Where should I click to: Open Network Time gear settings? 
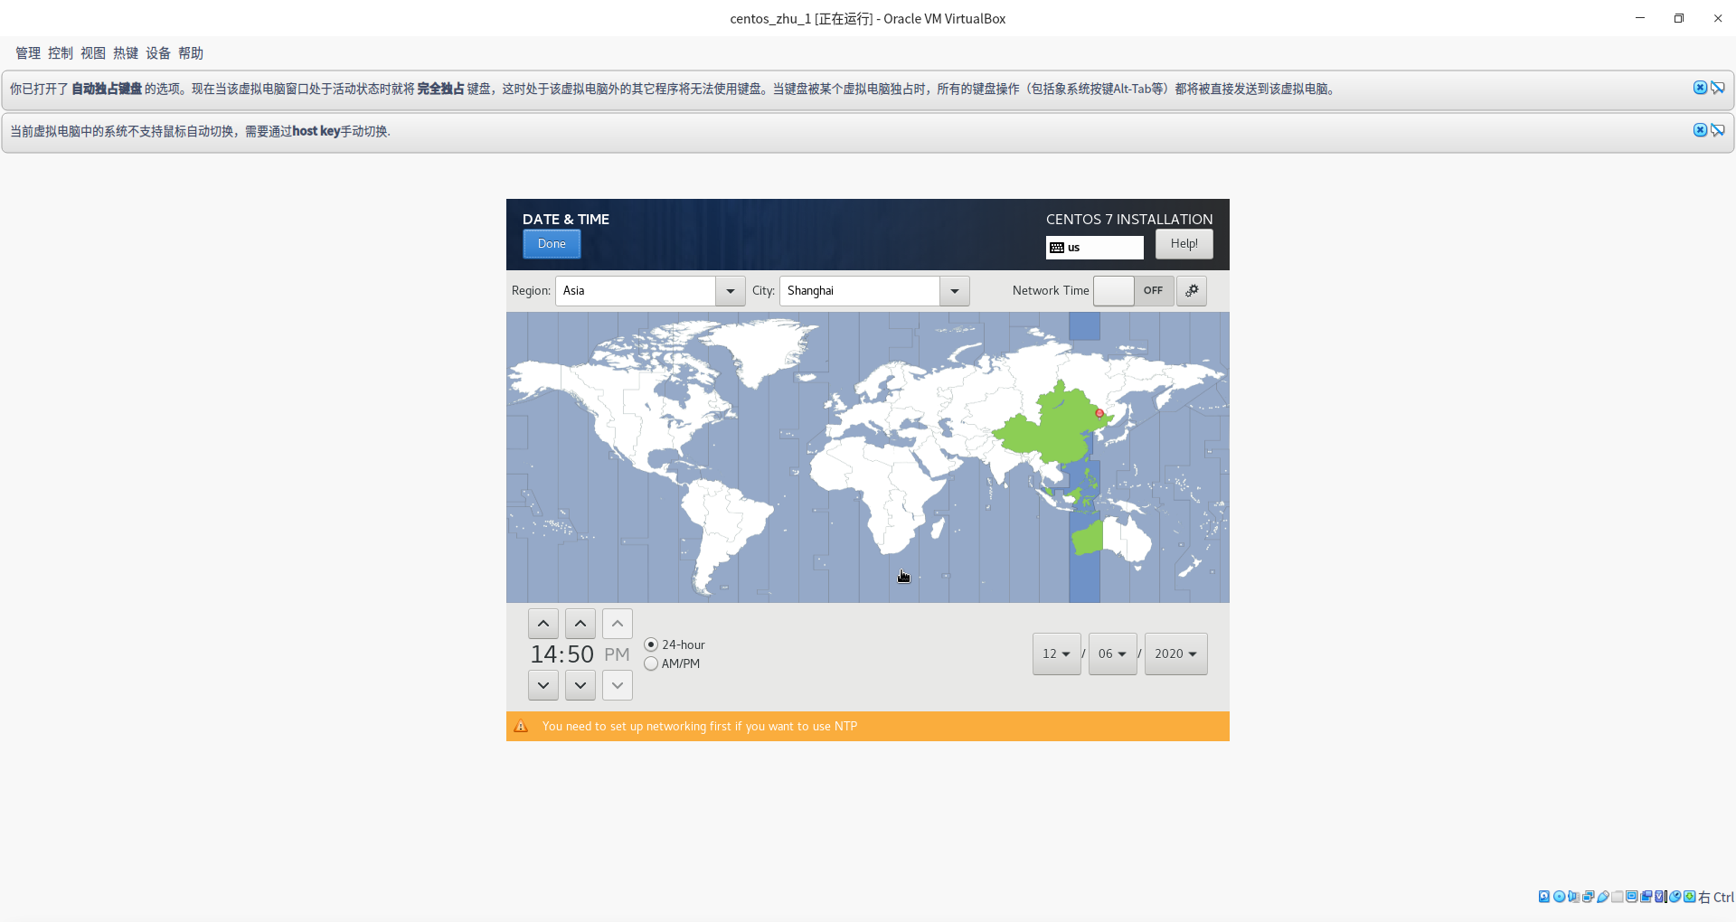(x=1192, y=290)
